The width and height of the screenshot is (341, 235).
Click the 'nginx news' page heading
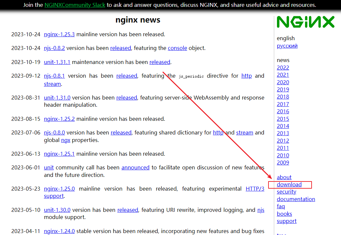(x=138, y=20)
